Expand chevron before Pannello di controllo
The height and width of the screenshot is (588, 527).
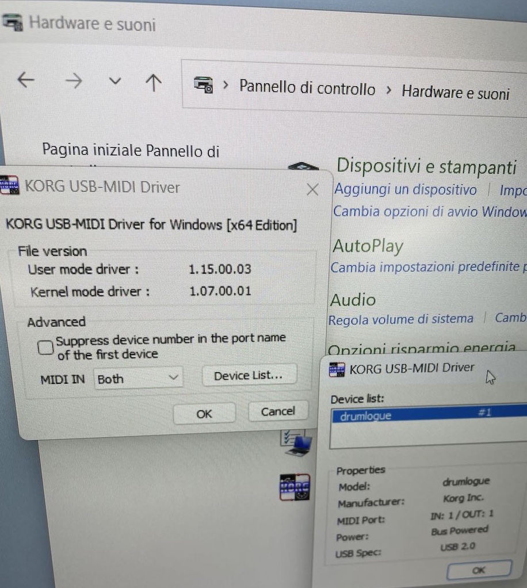click(226, 85)
